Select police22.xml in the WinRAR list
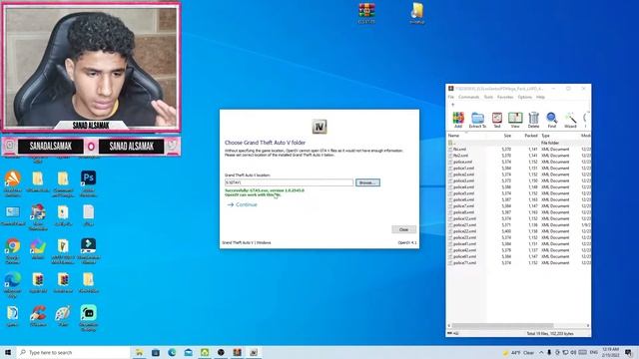639x359 pixels. point(464,231)
